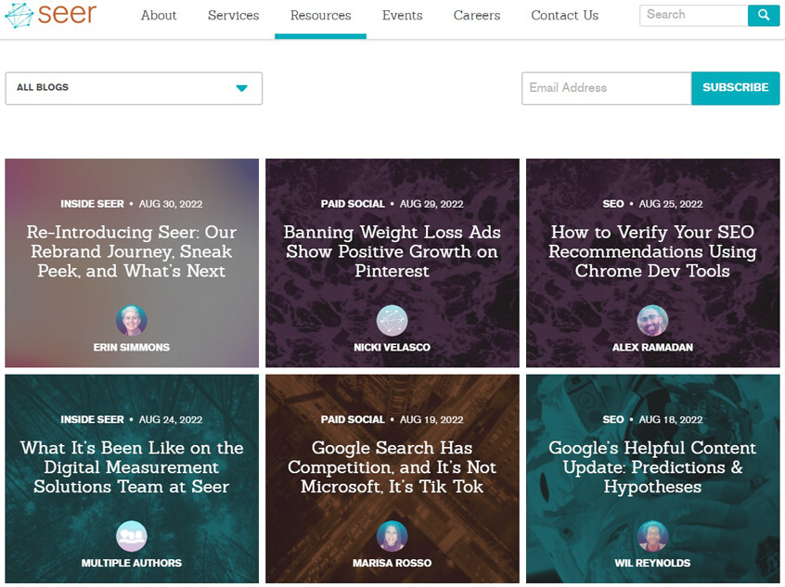Viewport: 785px width, 587px height.
Task: Click the Subscribe button
Action: (736, 88)
